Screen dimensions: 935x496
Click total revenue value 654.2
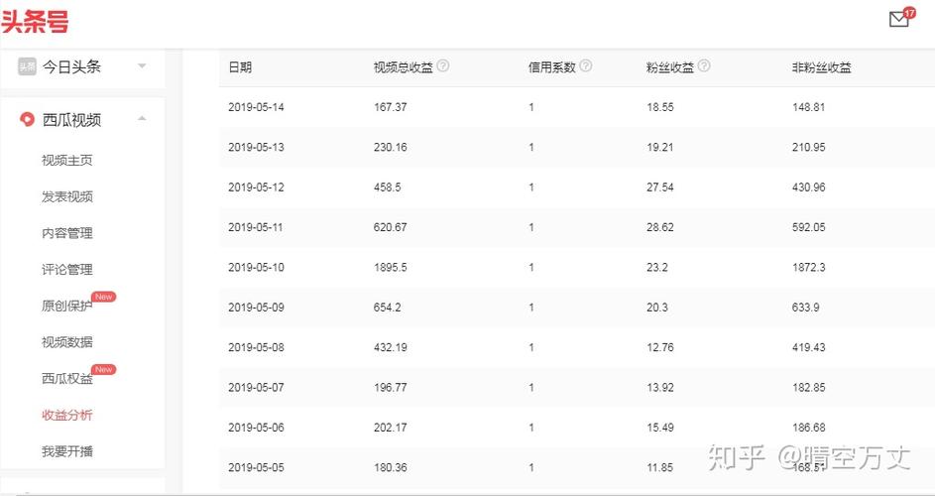pos(388,308)
